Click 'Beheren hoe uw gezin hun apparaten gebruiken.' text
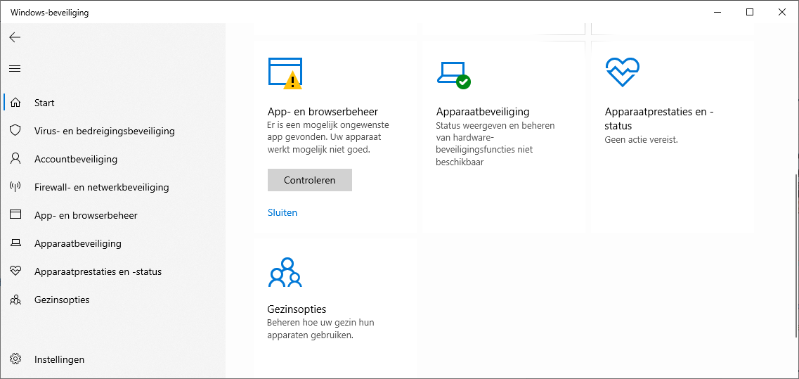799x379 pixels. pyautogui.click(x=321, y=329)
